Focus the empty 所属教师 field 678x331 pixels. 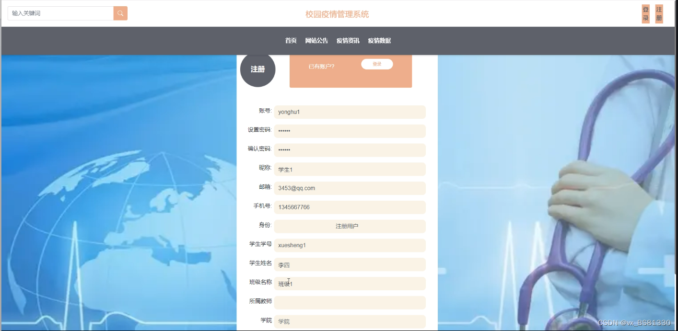click(x=350, y=303)
